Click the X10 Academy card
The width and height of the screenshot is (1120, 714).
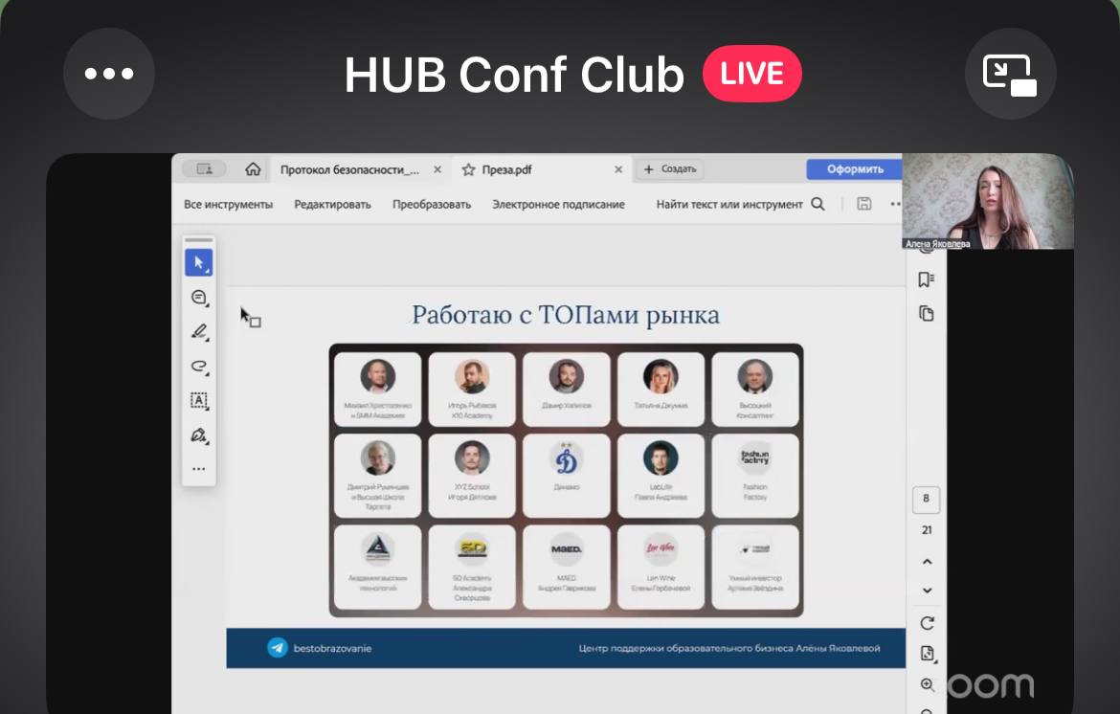tap(472, 390)
